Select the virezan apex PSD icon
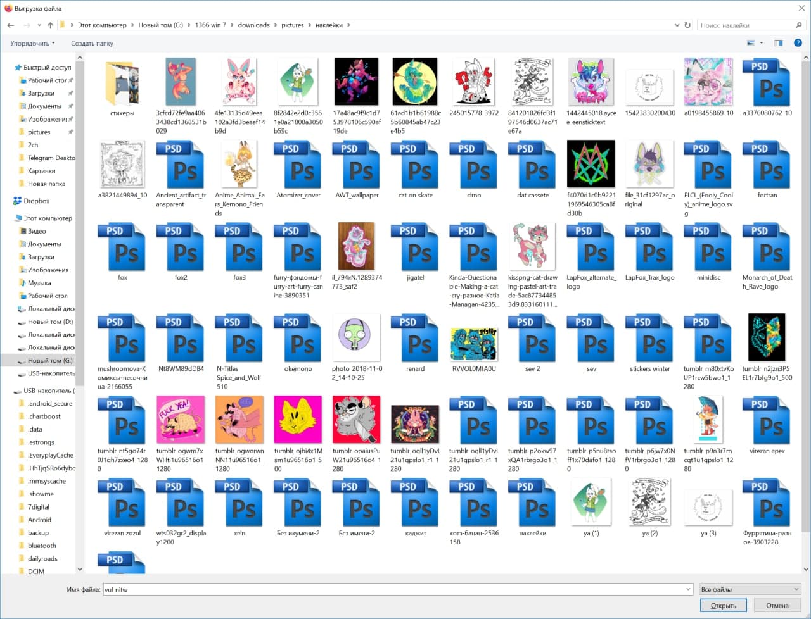This screenshot has width=811, height=619. point(767,421)
